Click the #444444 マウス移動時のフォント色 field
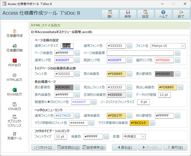 pos(79,123)
